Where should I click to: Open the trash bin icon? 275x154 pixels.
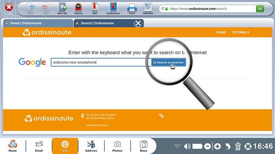238,146
